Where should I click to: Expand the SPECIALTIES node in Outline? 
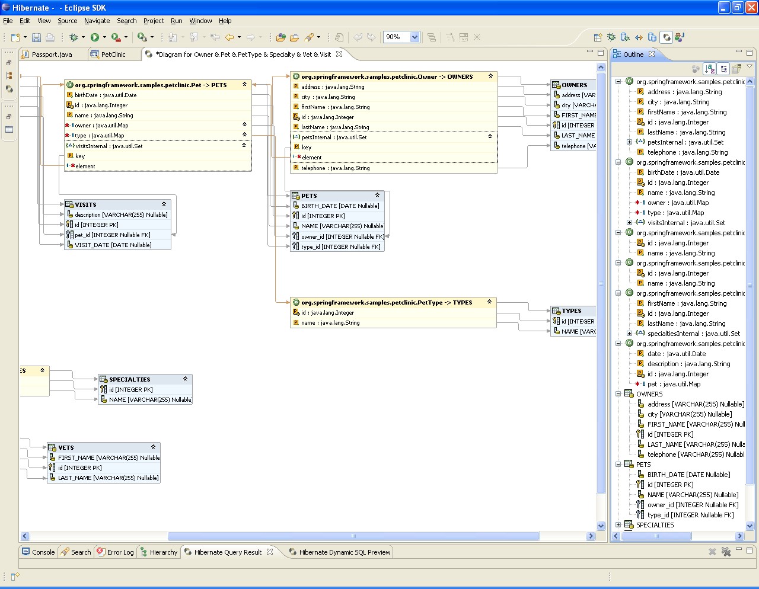pos(618,525)
